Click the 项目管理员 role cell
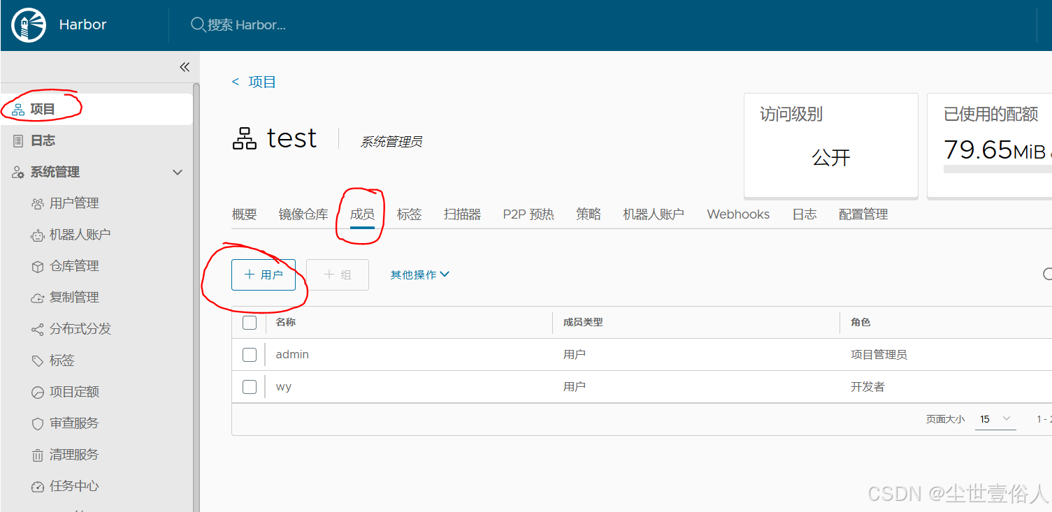Image resolution: width=1052 pixels, height=512 pixels. (x=879, y=355)
